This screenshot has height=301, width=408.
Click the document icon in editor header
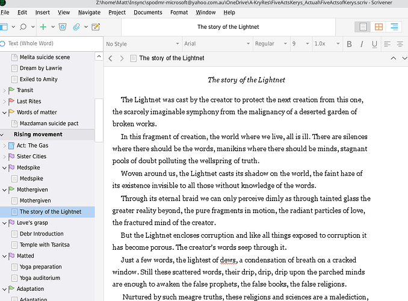tap(133, 58)
